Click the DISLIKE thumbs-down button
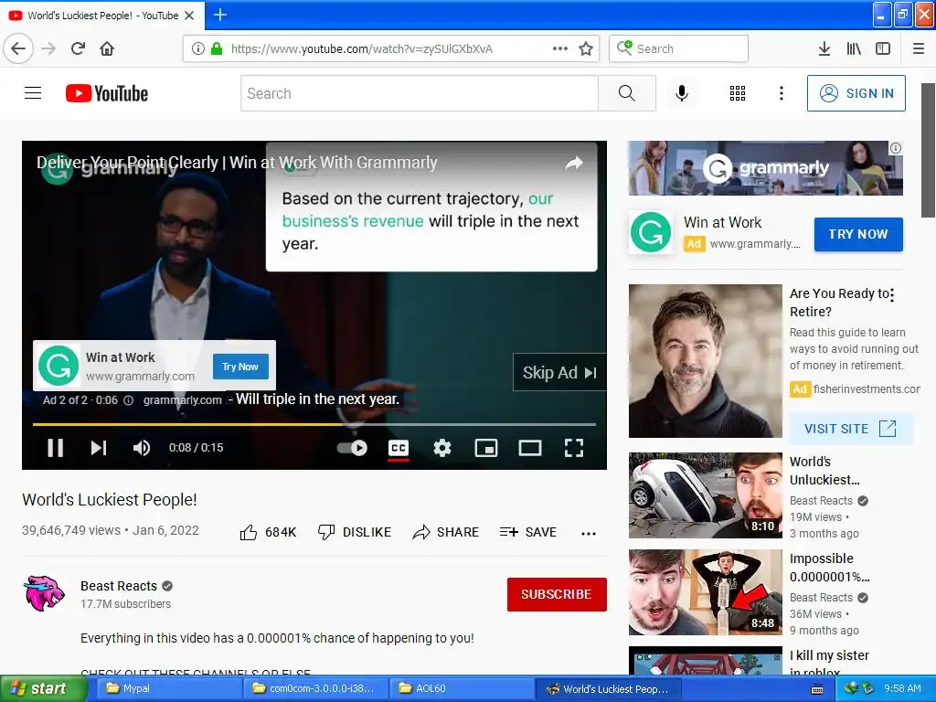 pyautogui.click(x=355, y=532)
